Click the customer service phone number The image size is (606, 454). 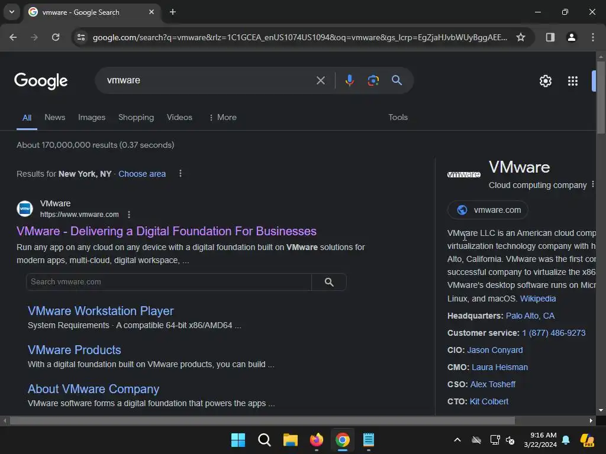click(553, 333)
